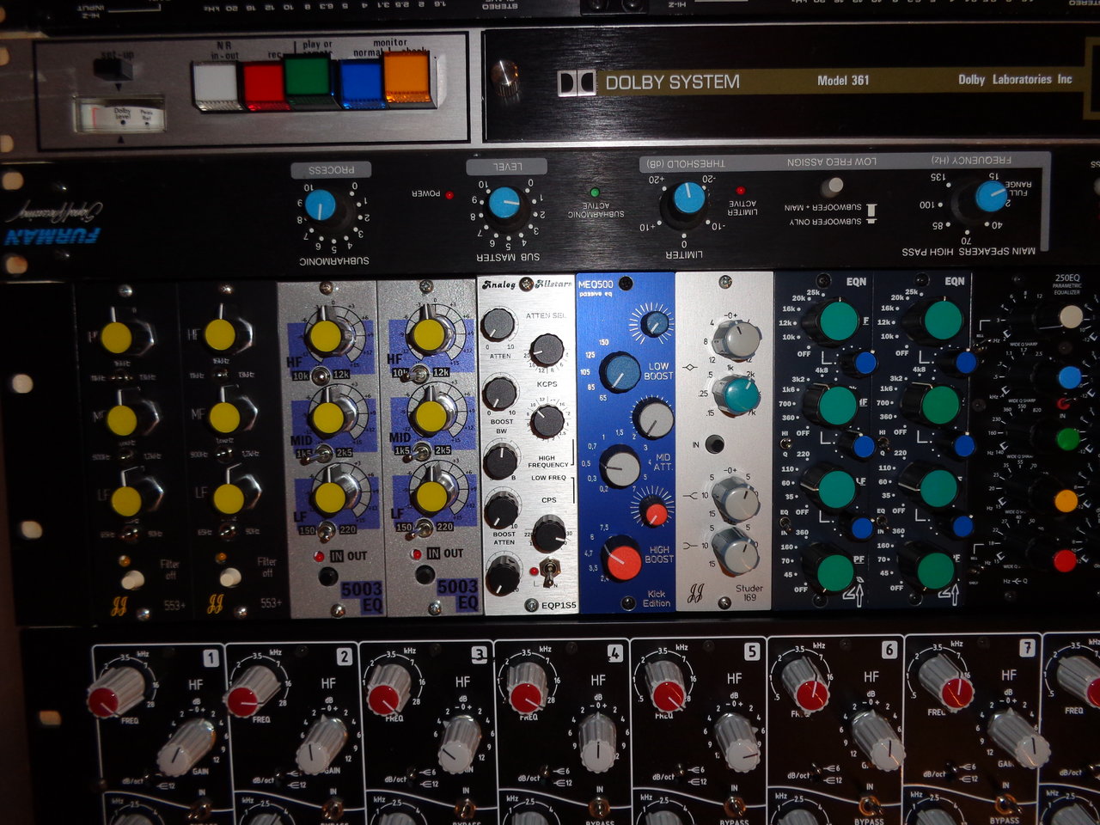Viewport: 1100px width, 825px height.
Task: Click the teal frequency knob on Studer 169
Action: click(736, 394)
